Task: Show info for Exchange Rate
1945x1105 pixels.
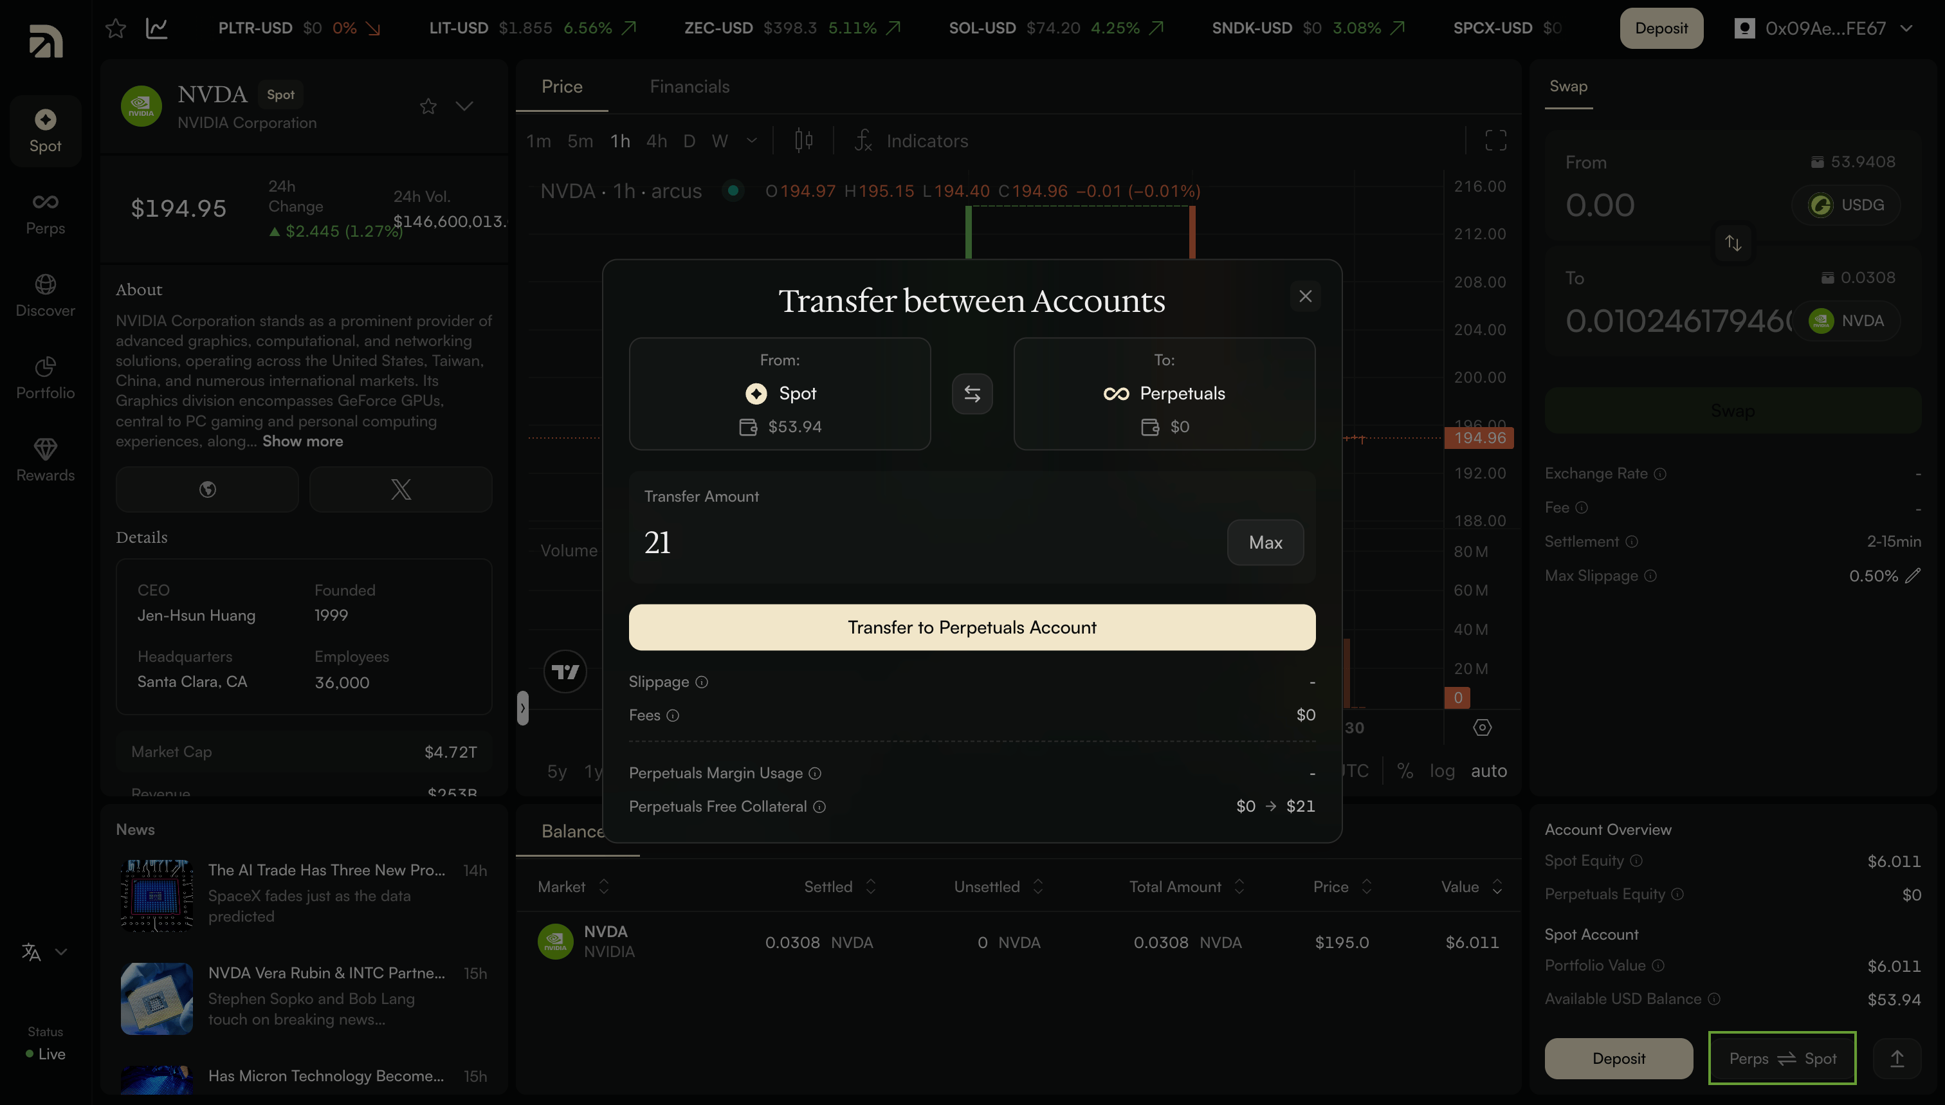Action: (1661, 473)
